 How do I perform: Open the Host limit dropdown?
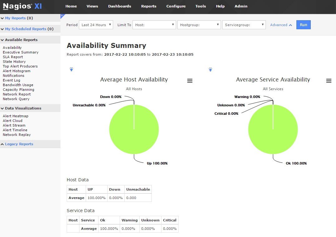click(x=155, y=25)
